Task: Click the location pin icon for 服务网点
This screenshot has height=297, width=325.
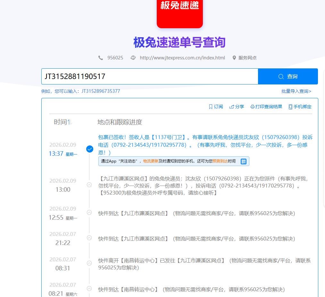Action: pyautogui.click(x=234, y=58)
